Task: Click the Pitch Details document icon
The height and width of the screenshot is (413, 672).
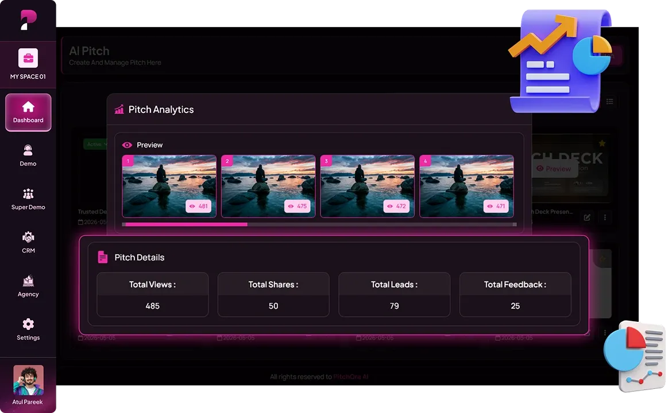Action: (x=102, y=257)
